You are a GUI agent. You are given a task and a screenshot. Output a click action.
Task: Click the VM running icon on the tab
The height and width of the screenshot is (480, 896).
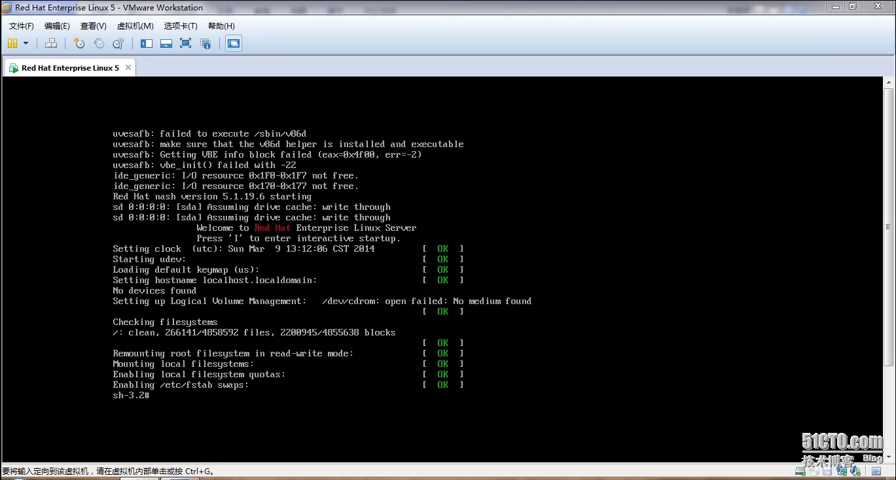click(x=14, y=68)
